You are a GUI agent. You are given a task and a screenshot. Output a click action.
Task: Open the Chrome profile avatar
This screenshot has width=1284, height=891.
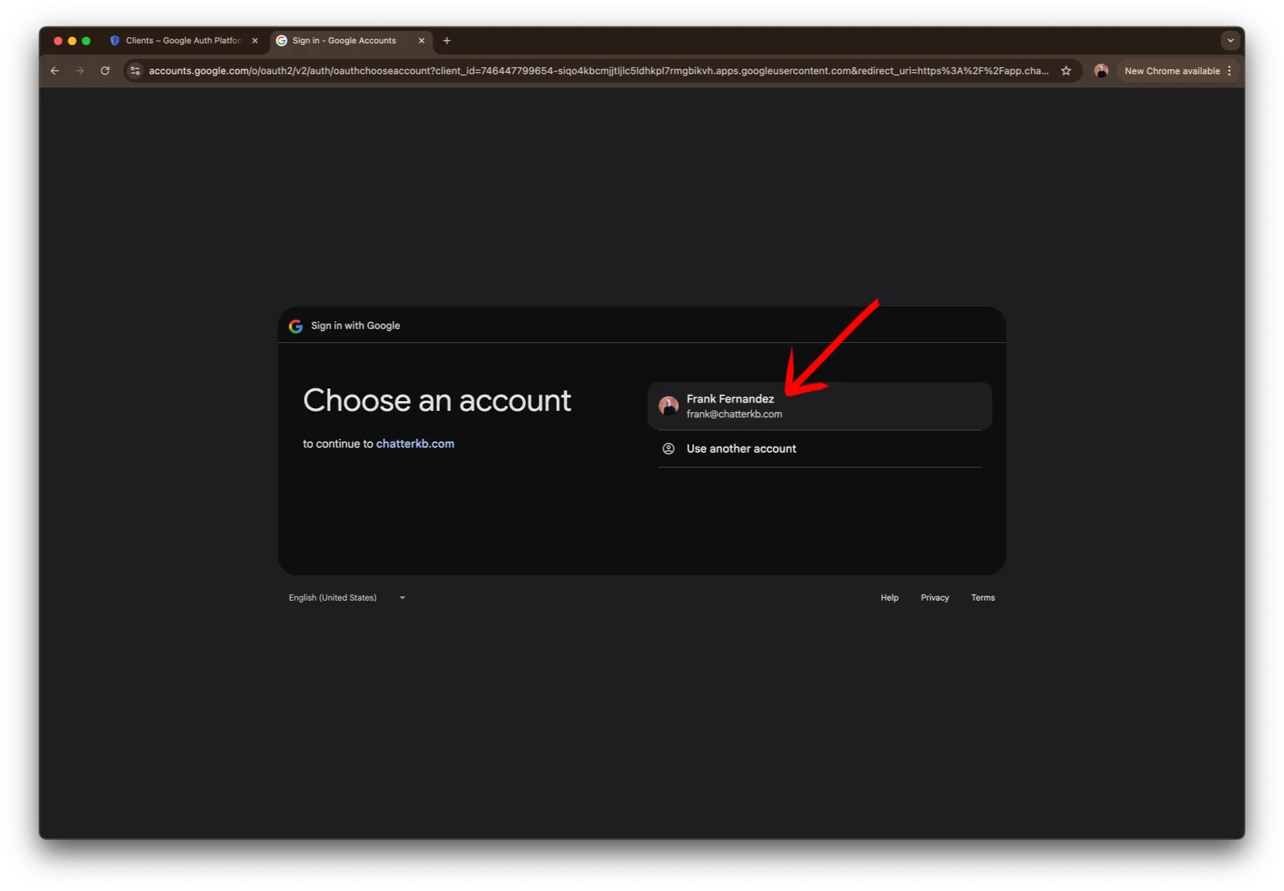tap(1101, 71)
